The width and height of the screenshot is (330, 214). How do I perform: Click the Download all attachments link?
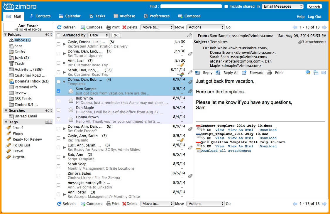pyautogui.click(x=226, y=151)
